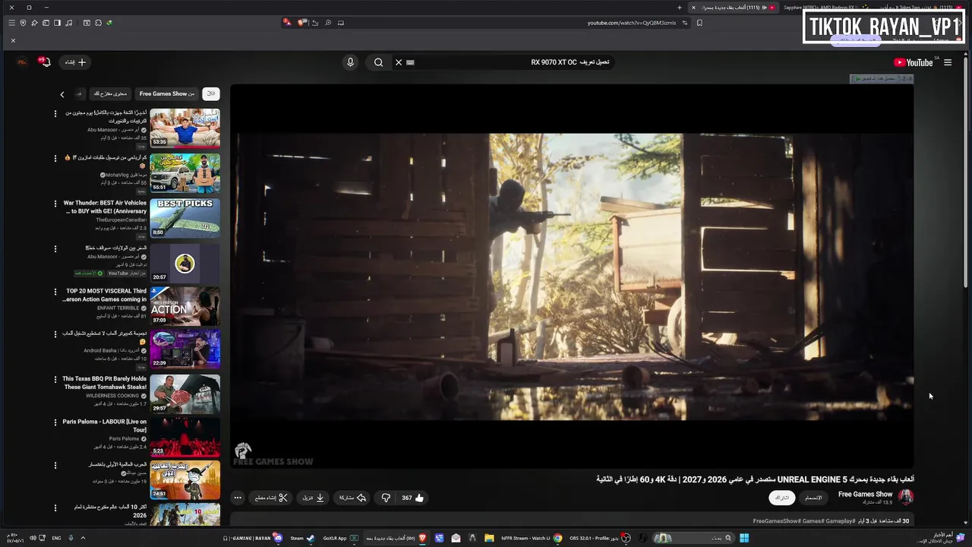Share the video using arrow button
The height and width of the screenshot is (547, 972).
pos(352,498)
